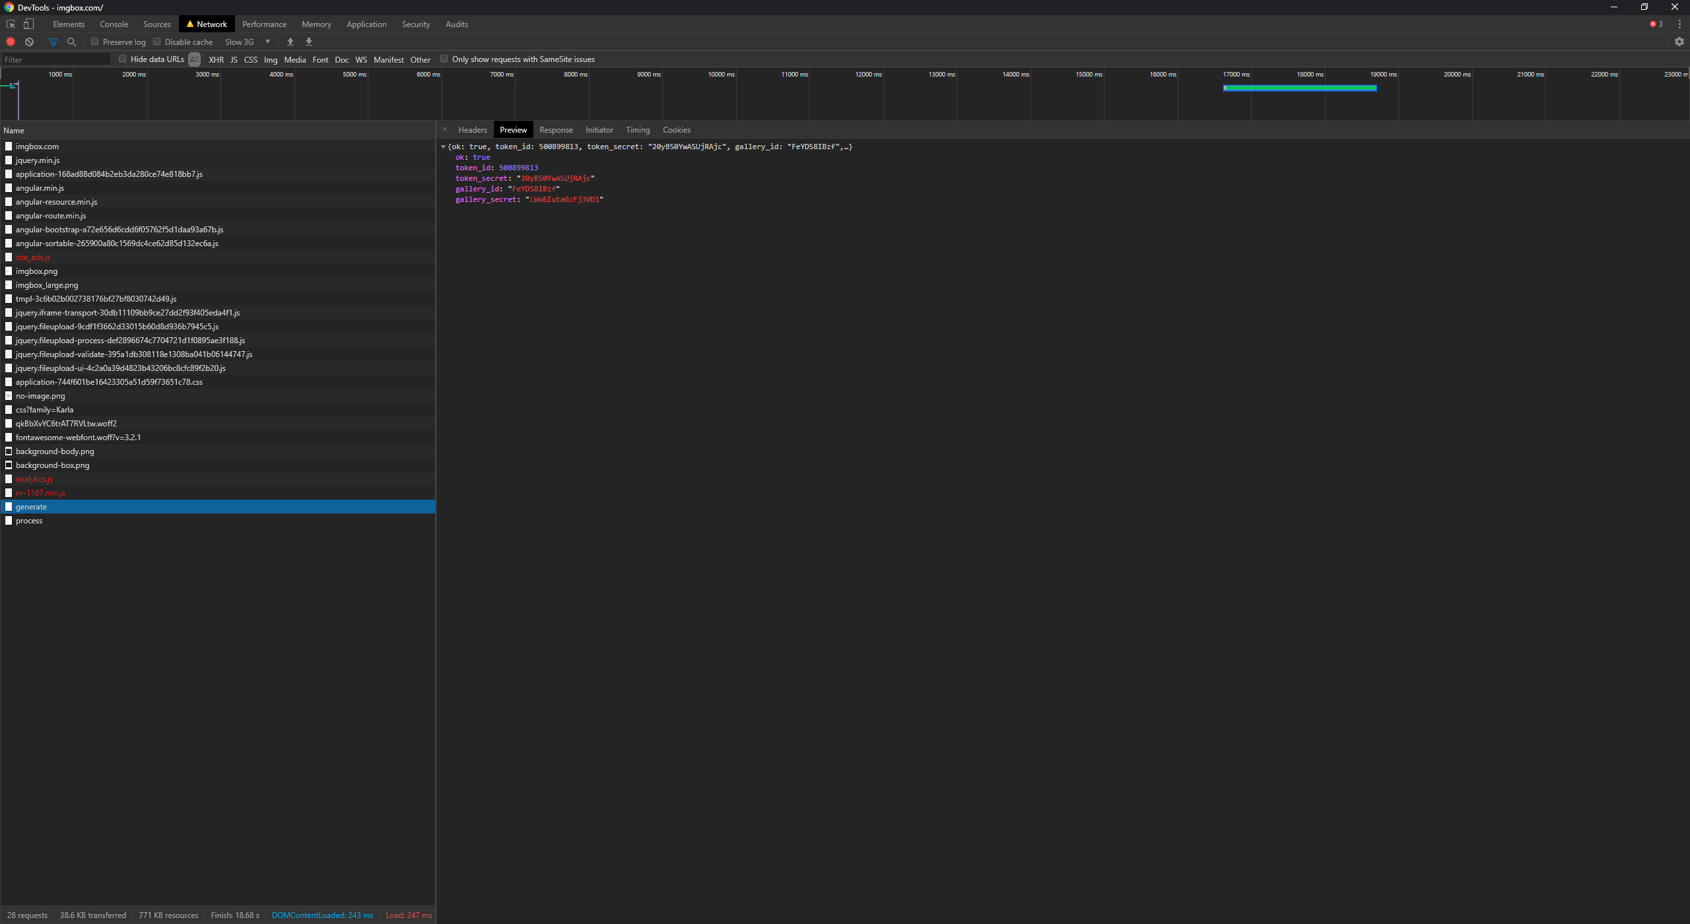Check Only show requests with SameSite issues
This screenshot has width=1690, height=924.
tap(444, 59)
